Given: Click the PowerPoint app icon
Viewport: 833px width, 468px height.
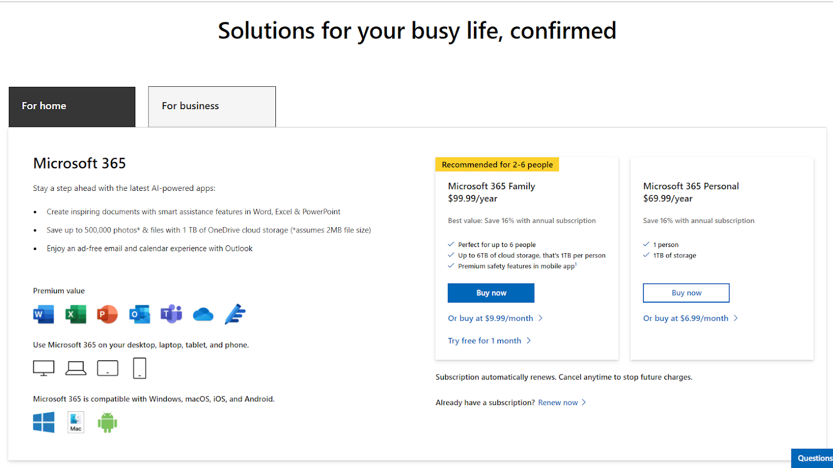Looking at the screenshot, I should [x=107, y=314].
